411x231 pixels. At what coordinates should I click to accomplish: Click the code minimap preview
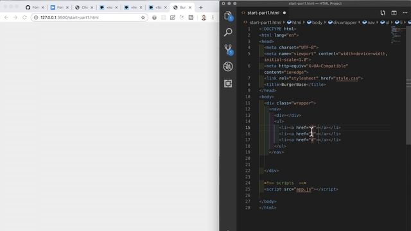(398, 34)
